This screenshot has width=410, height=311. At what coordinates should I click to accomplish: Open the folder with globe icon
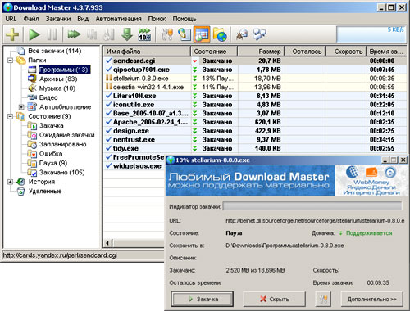[220, 34]
